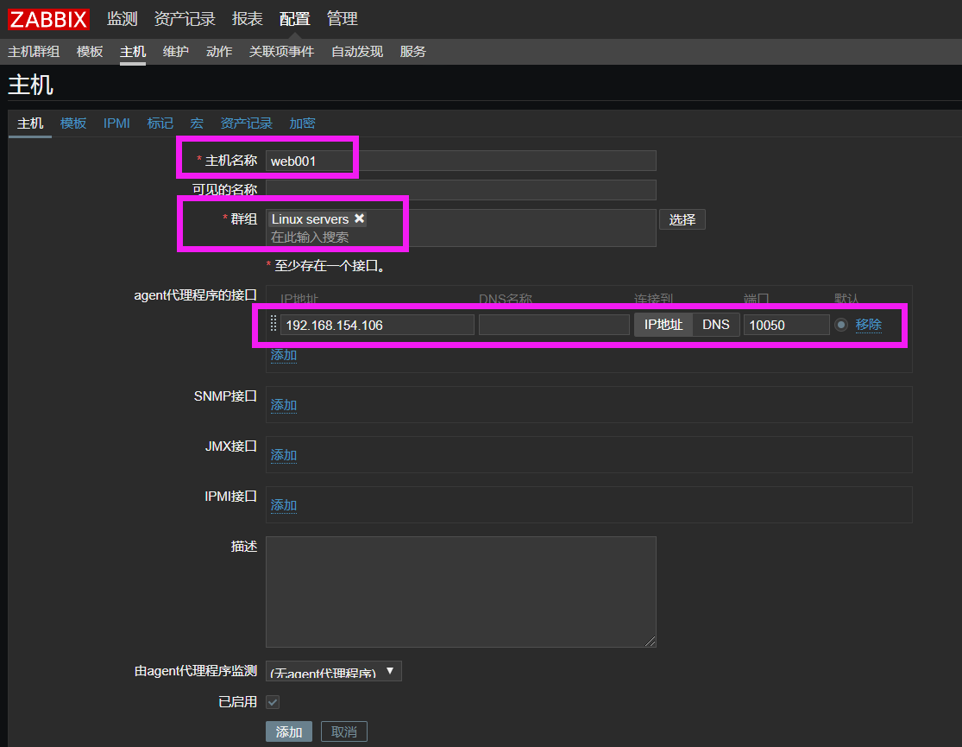Open the 报表 top menu
This screenshot has height=747, width=962.
point(248,19)
